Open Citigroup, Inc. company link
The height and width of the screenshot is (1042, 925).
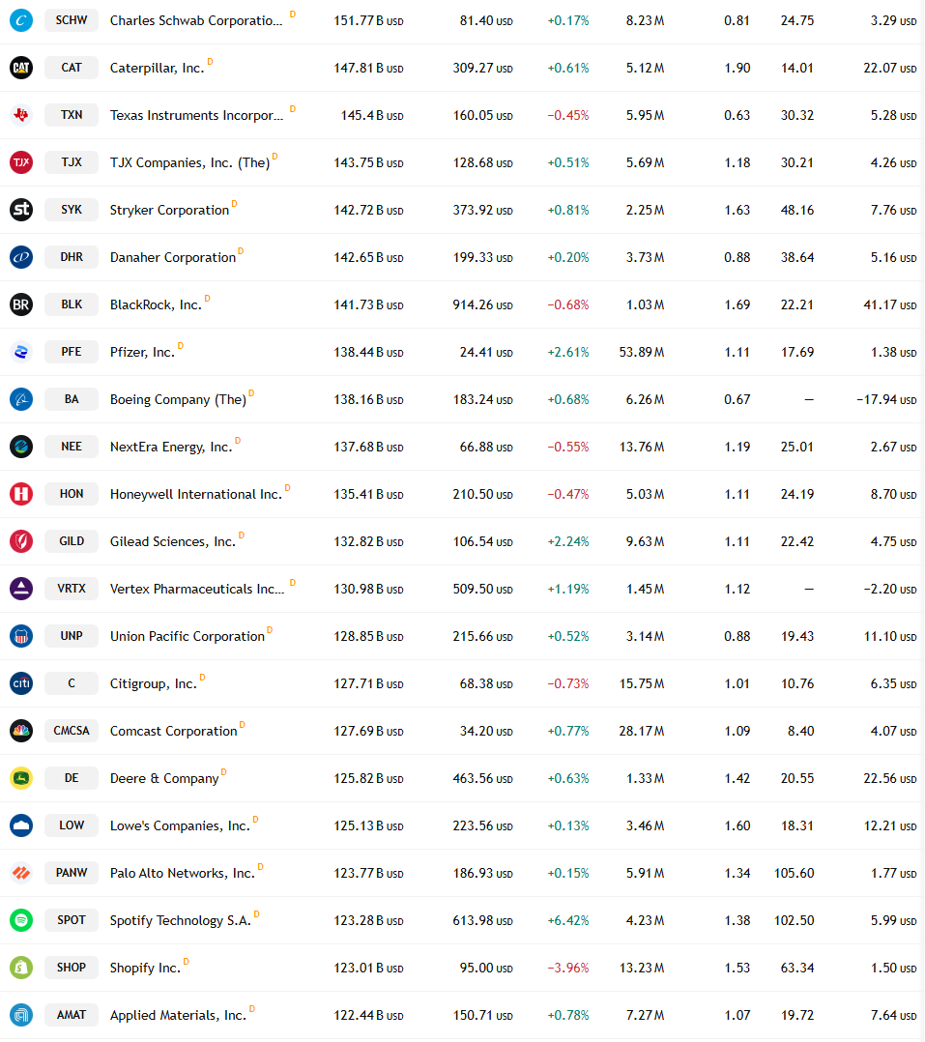coord(154,683)
